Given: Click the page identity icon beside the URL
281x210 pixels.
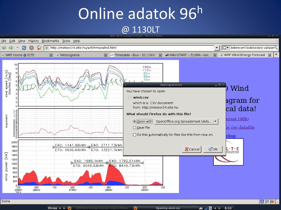Looking at the screenshot, I should pyautogui.click(x=47, y=48).
